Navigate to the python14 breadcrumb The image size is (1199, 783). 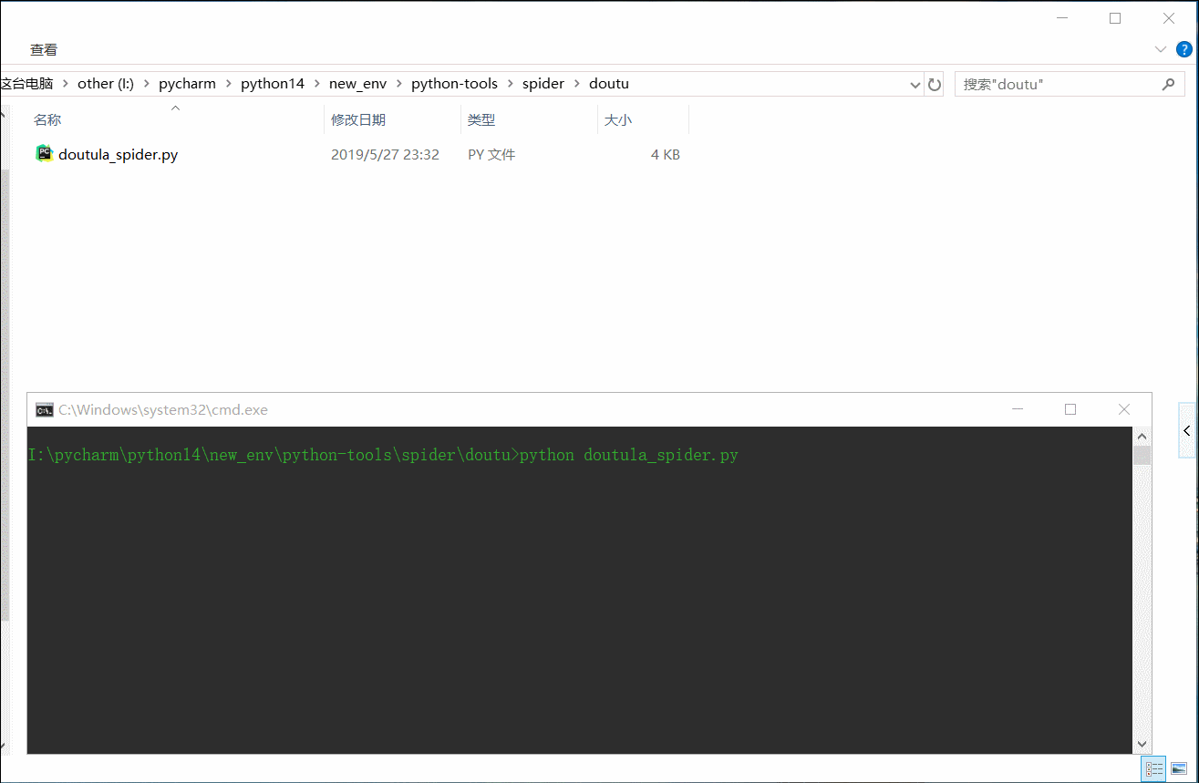click(273, 84)
